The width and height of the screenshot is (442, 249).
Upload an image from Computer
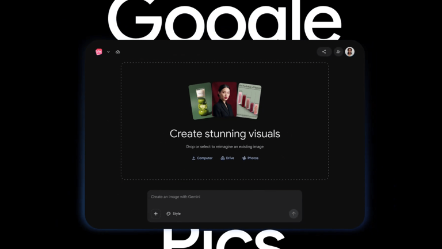[x=202, y=158]
